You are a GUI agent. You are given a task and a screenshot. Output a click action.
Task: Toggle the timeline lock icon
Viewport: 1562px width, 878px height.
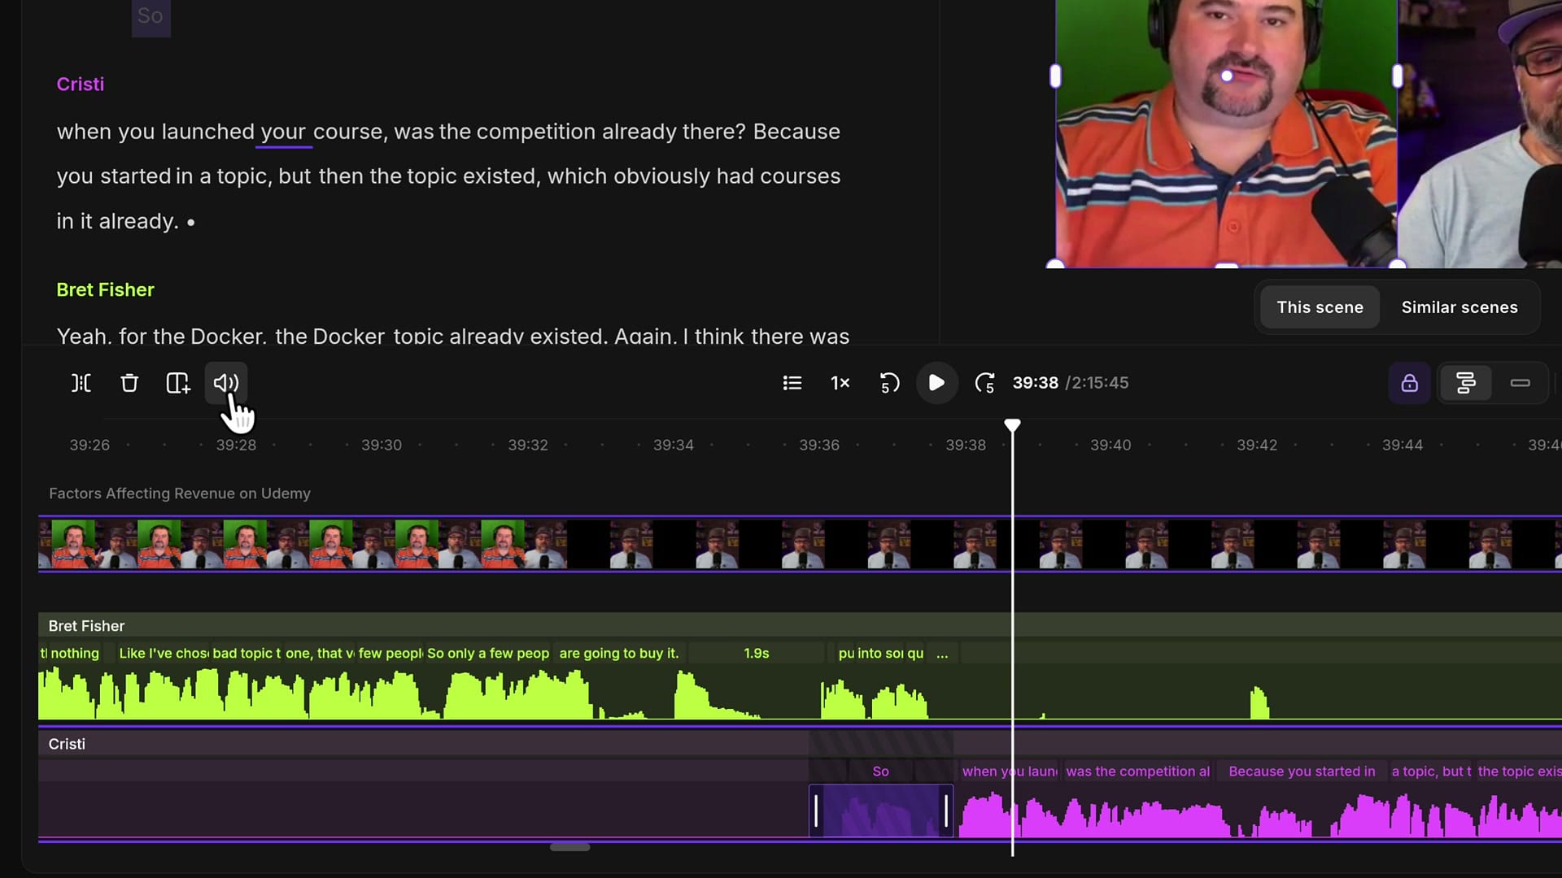(x=1410, y=383)
